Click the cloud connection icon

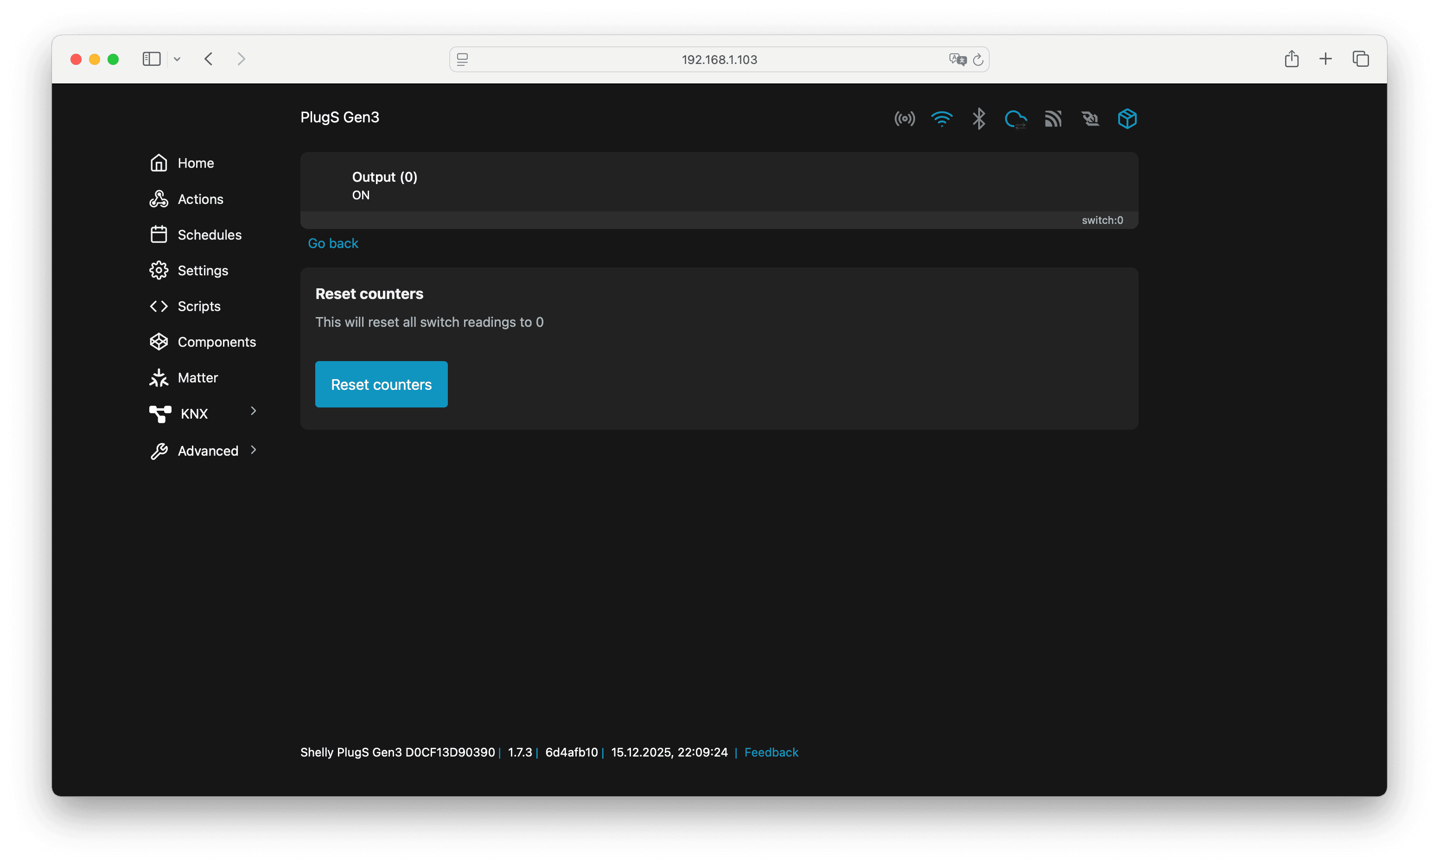[x=1015, y=119]
